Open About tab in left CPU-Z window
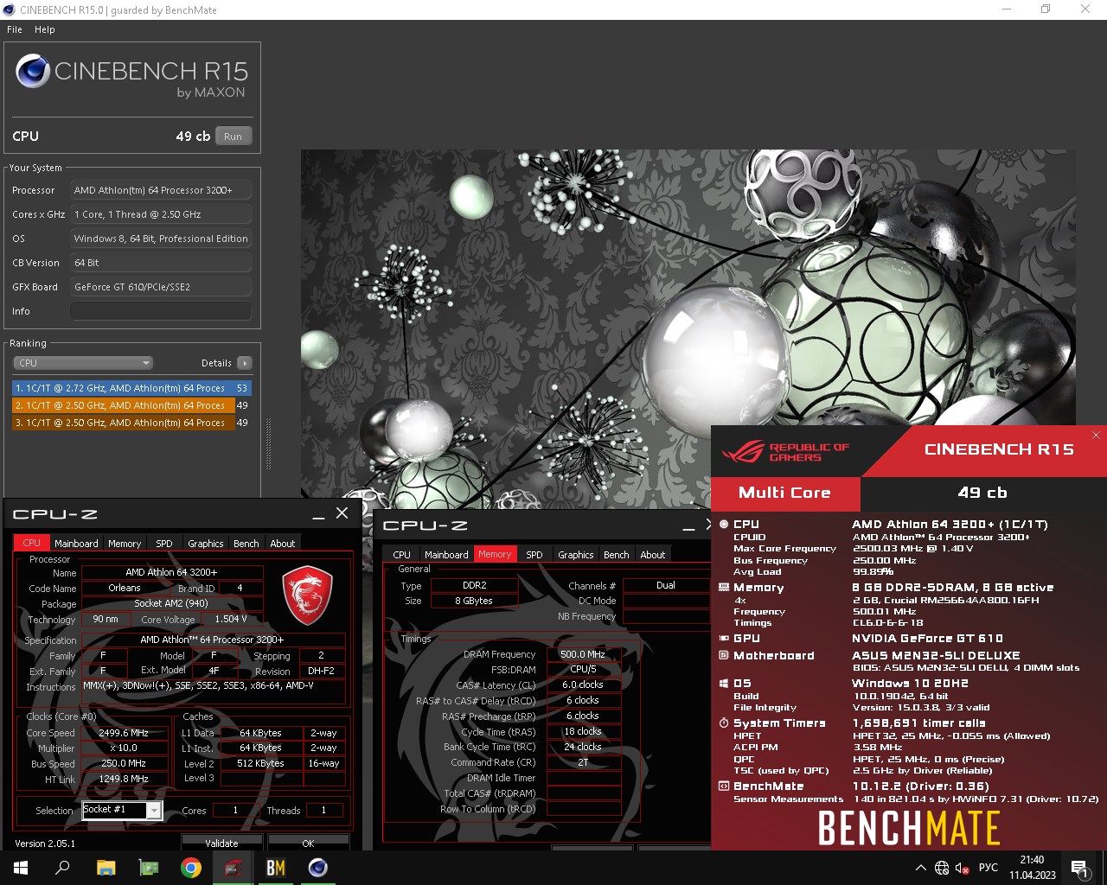 pyautogui.click(x=283, y=544)
